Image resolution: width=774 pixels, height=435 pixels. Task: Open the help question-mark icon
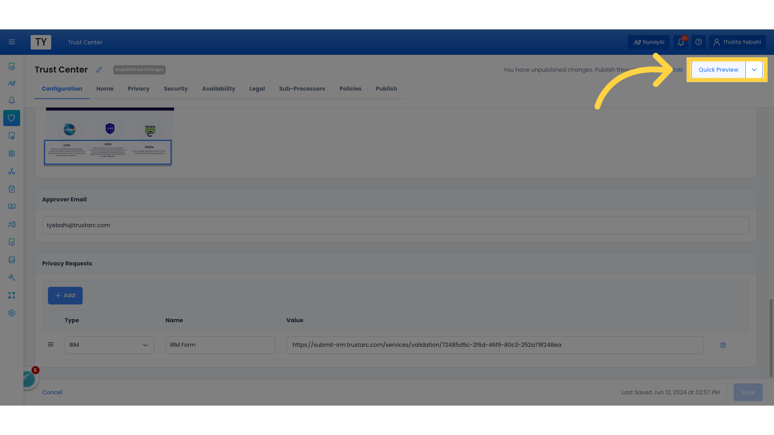699,42
